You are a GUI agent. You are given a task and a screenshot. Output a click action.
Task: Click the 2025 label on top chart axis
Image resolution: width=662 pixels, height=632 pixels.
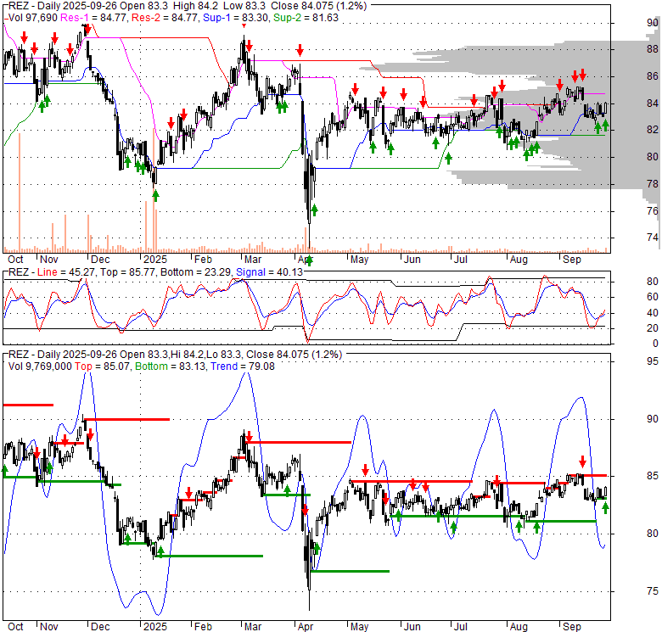tap(155, 260)
